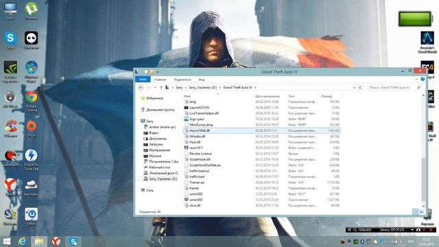Image resolution: width=439 pixels, height=247 pixels.
Task: Open the recorder toolbar dropdown arrow
Action: [x=412, y=230]
